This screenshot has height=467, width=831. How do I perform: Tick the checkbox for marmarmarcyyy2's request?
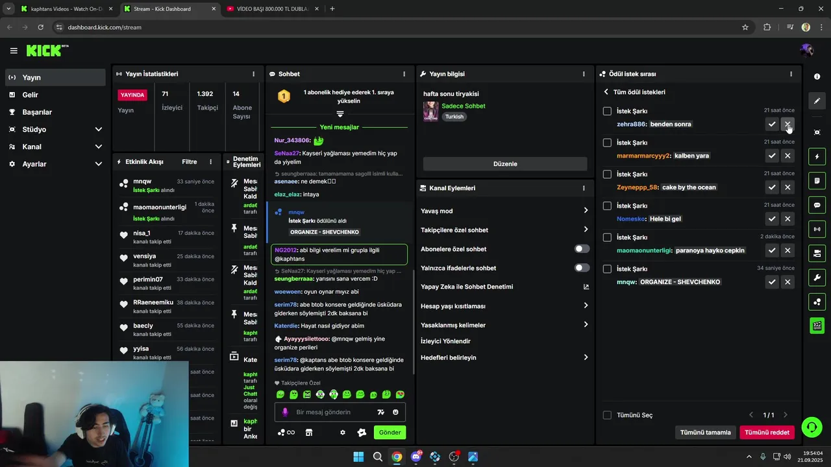coord(607,143)
